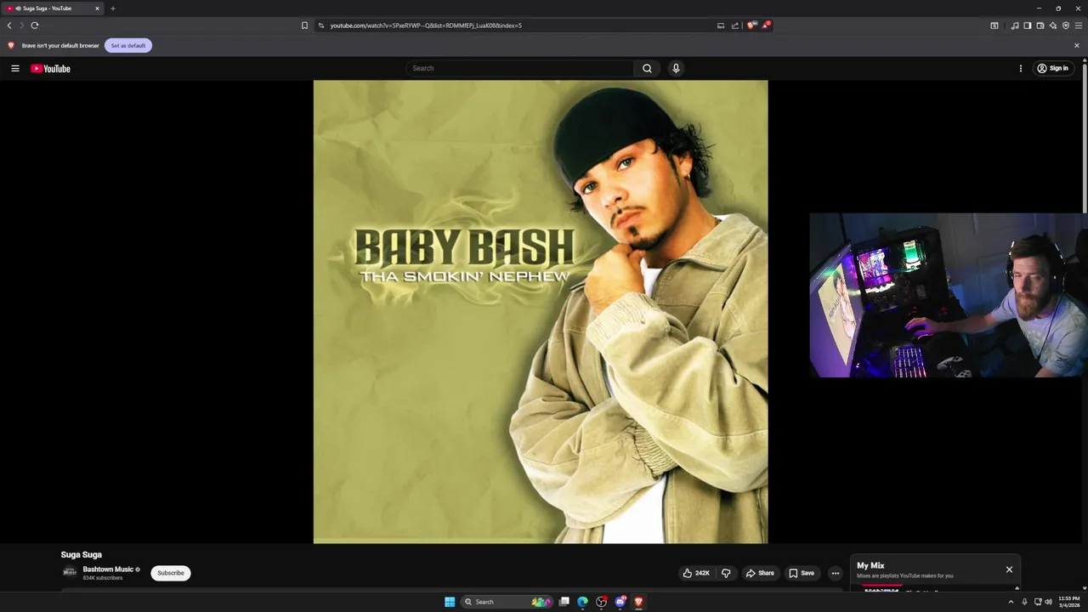This screenshot has width=1088, height=612.
Task: Open volume control in tray
Action: (1048, 602)
